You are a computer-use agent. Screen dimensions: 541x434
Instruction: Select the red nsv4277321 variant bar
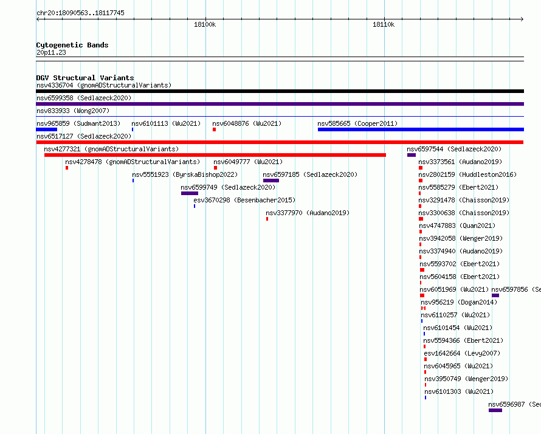click(x=215, y=155)
